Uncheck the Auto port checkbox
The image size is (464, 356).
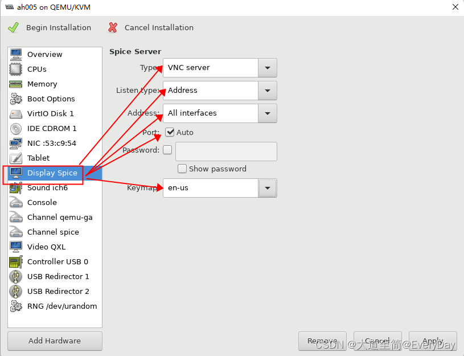click(170, 132)
